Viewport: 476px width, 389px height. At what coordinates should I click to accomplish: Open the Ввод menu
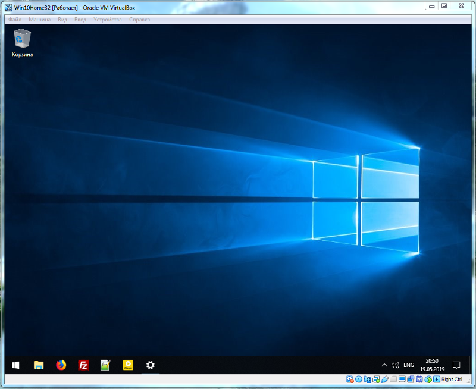80,20
